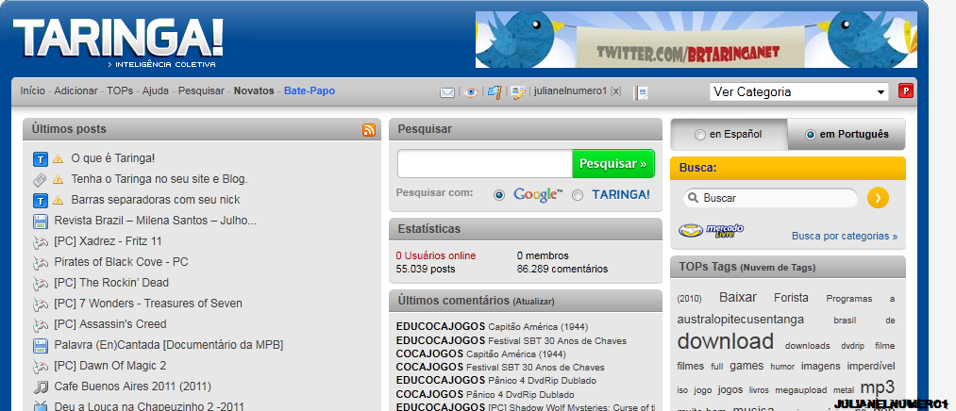Click the twitter.com/brtaringanet banner
The image size is (956, 411).
[696, 40]
